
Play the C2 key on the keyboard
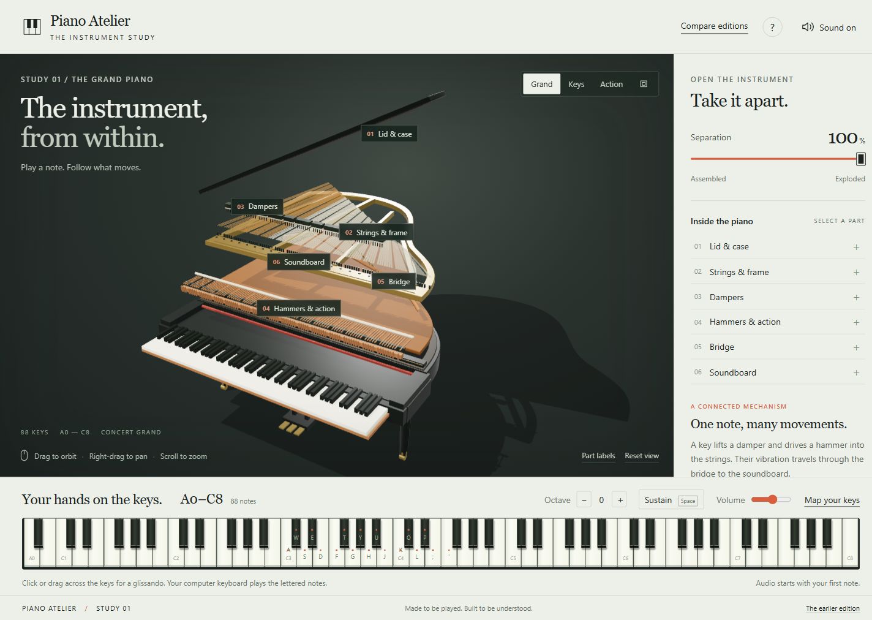click(175, 556)
